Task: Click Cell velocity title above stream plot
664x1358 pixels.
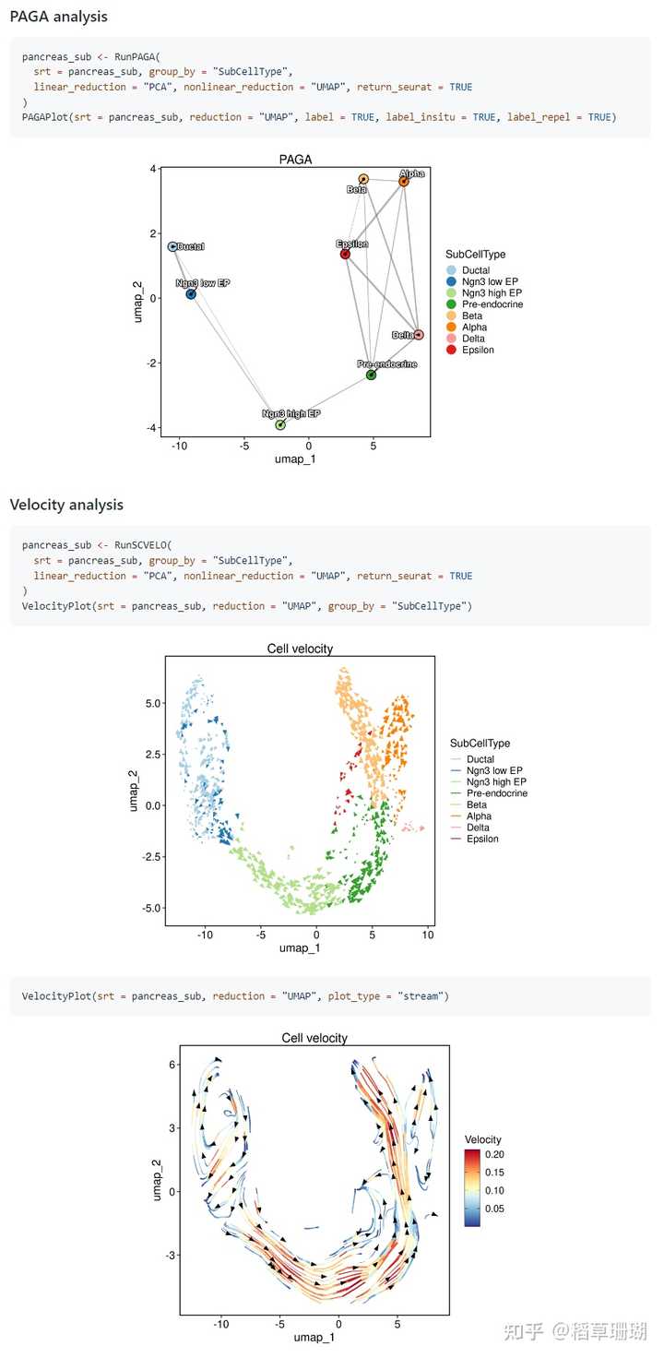Action: pyautogui.click(x=314, y=1038)
